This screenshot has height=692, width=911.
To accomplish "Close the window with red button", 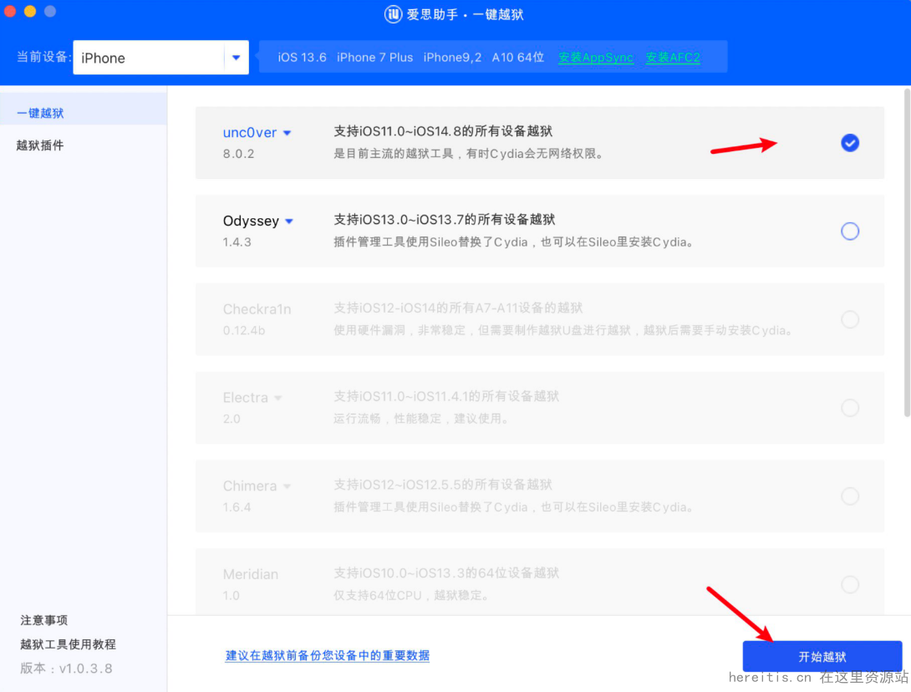I will [10, 11].
